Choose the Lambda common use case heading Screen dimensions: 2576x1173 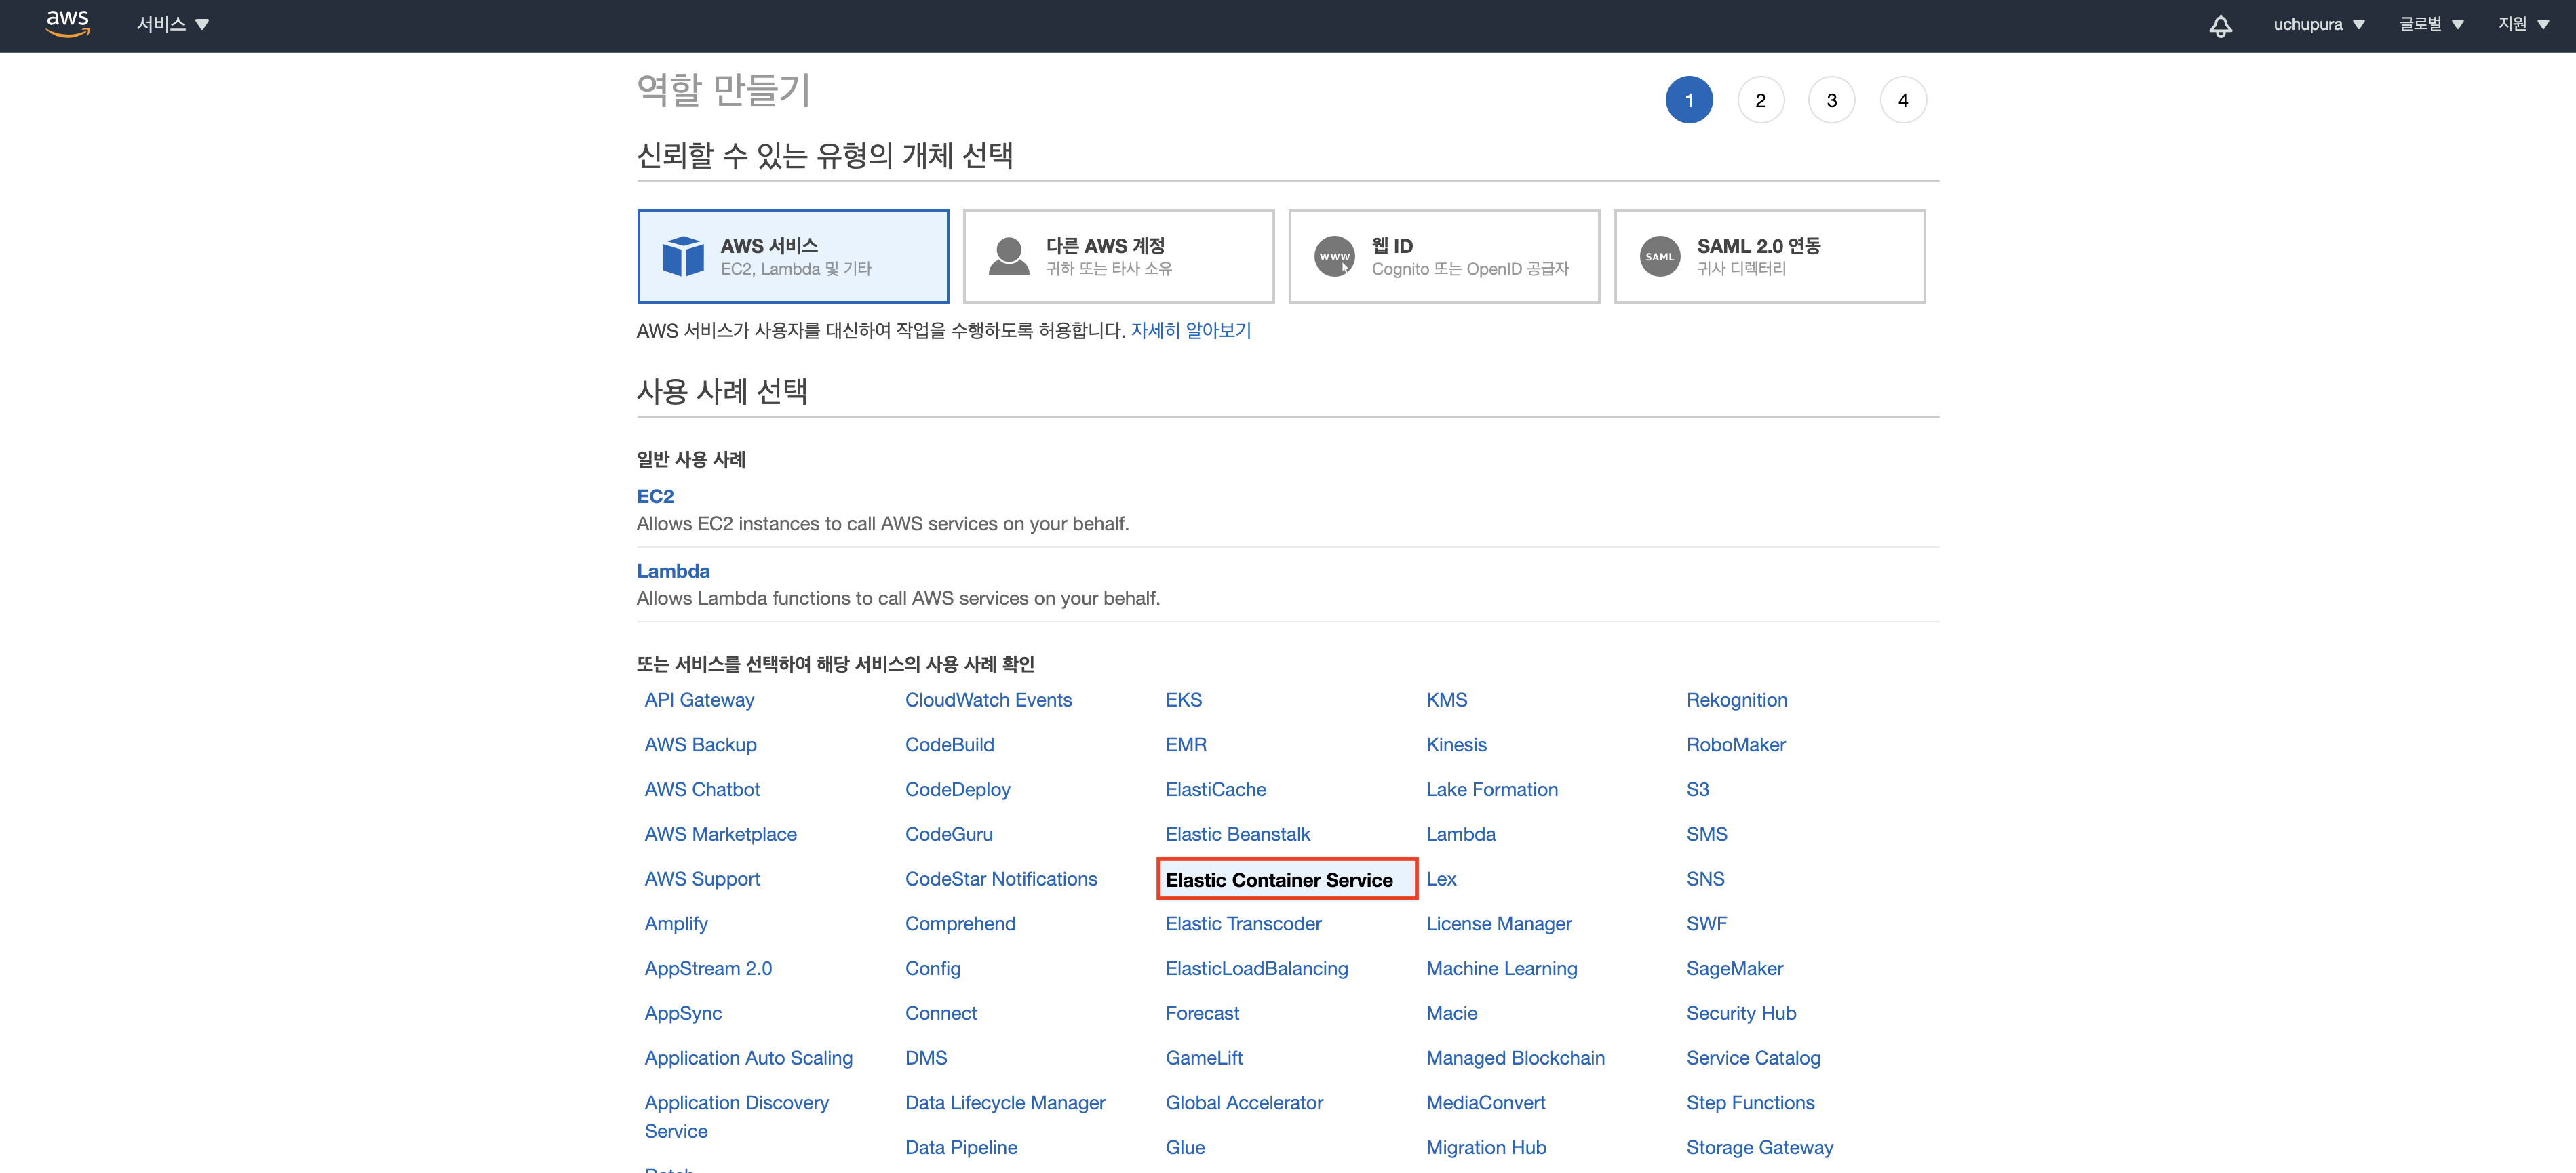click(x=673, y=571)
